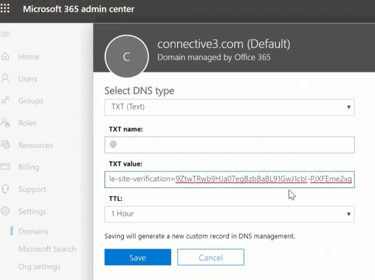This screenshot has height=280, width=375.
Task: Cancel the custom record form
Action: point(210,257)
